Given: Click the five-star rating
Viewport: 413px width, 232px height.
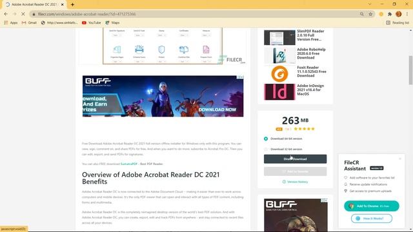Looking at the screenshot, I should coord(304,129).
